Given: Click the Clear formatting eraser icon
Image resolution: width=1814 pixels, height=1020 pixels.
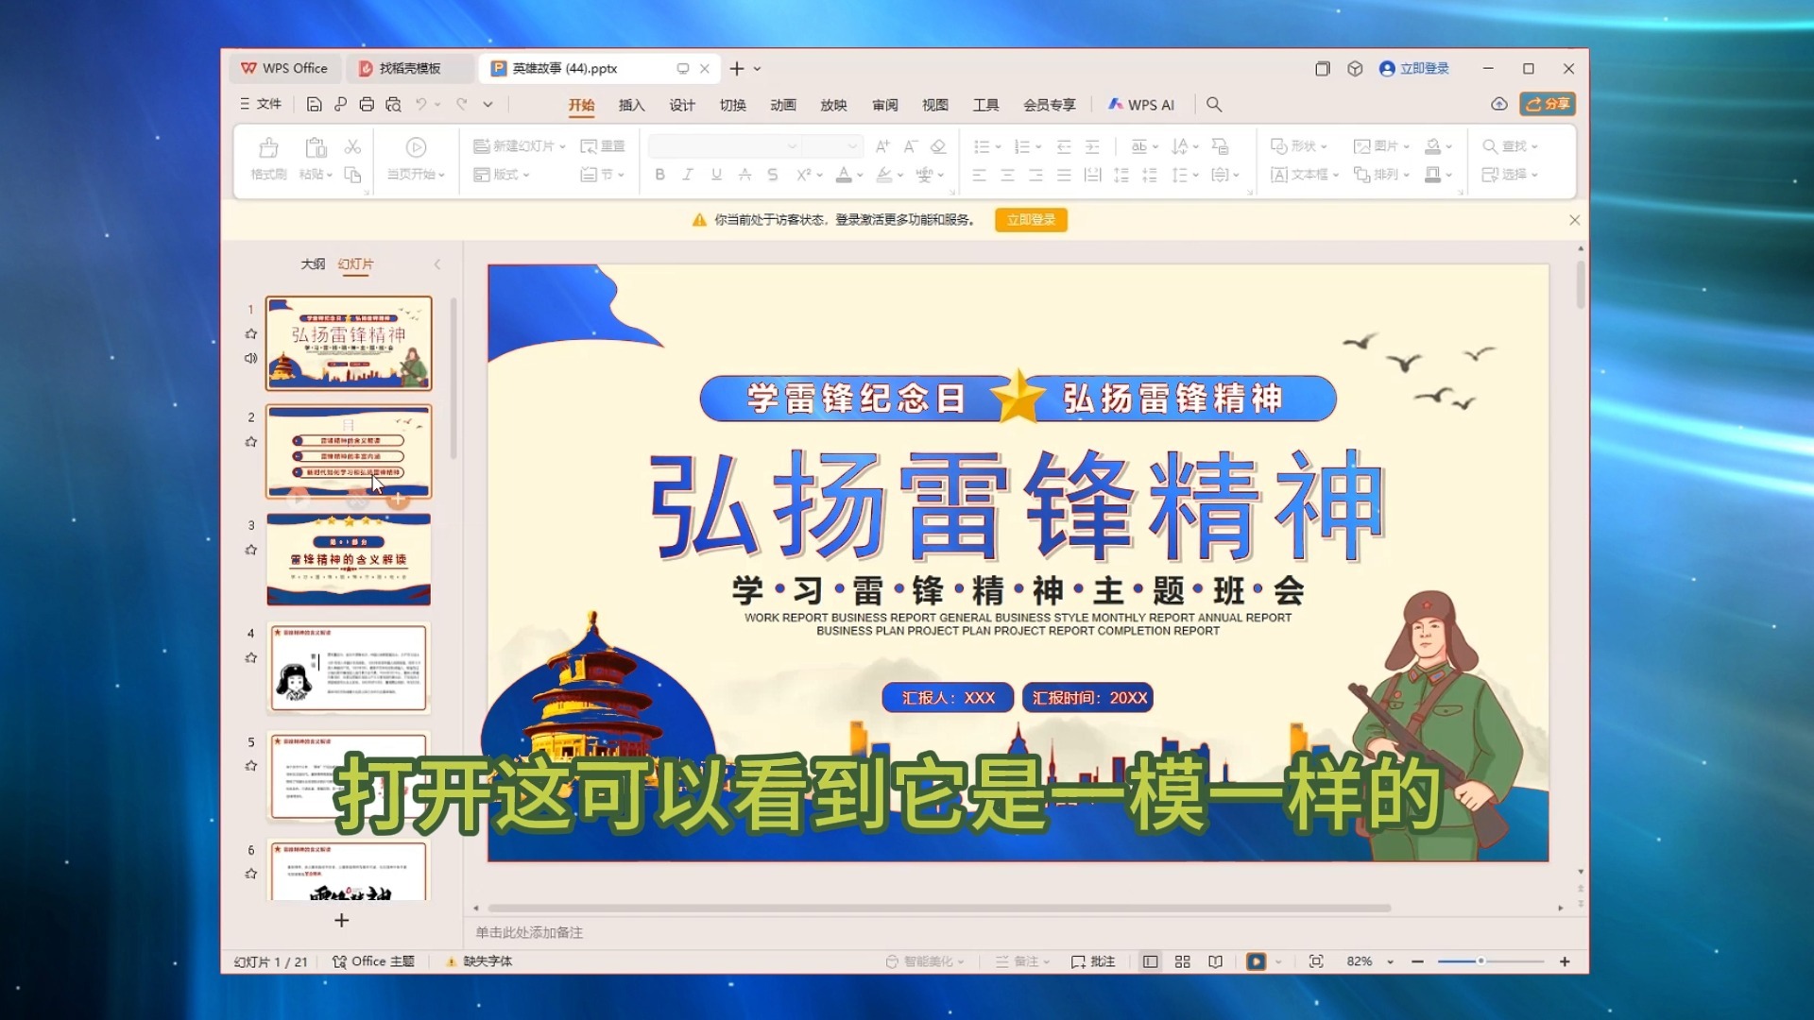Looking at the screenshot, I should 938,146.
